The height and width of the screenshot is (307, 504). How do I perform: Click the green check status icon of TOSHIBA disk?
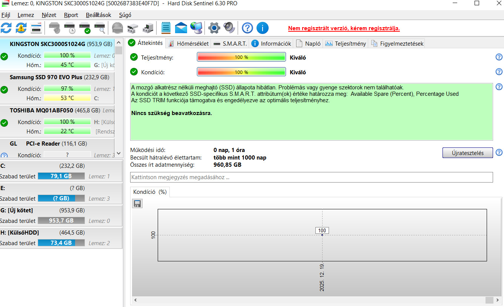pos(4,123)
